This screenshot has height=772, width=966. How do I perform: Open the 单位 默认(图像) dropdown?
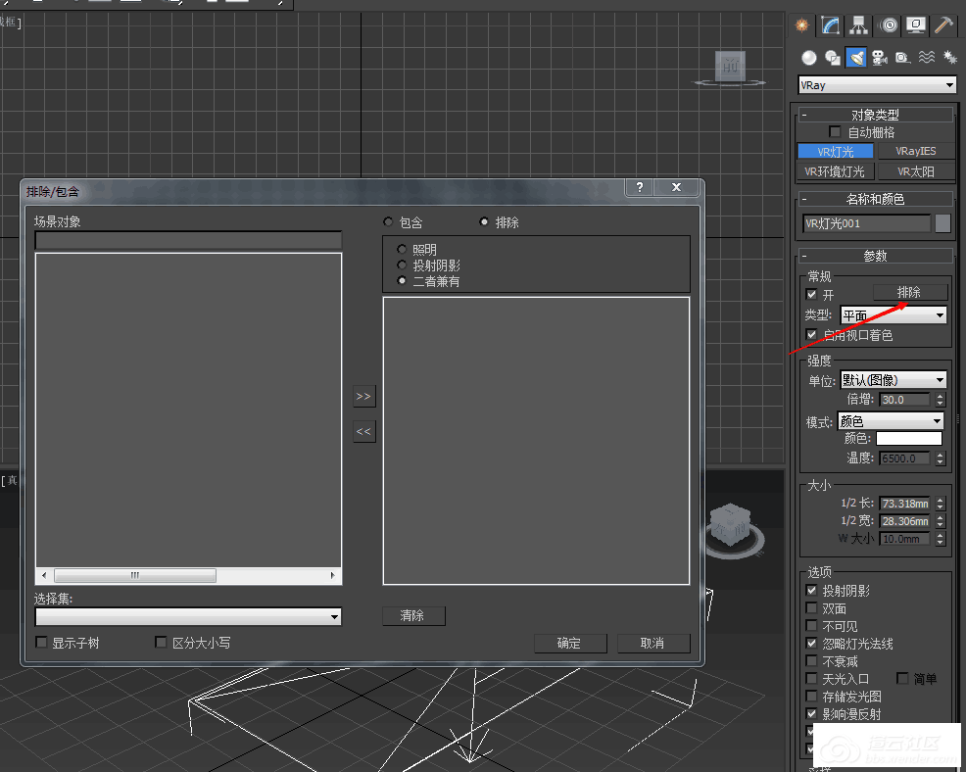coord(894,379)
